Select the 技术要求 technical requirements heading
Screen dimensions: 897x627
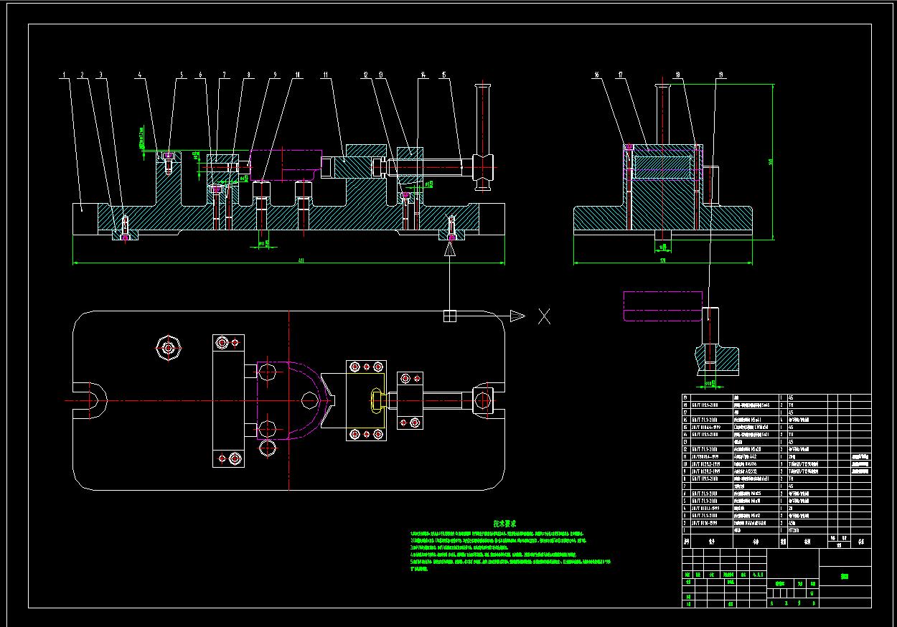[x=504, y=524]
